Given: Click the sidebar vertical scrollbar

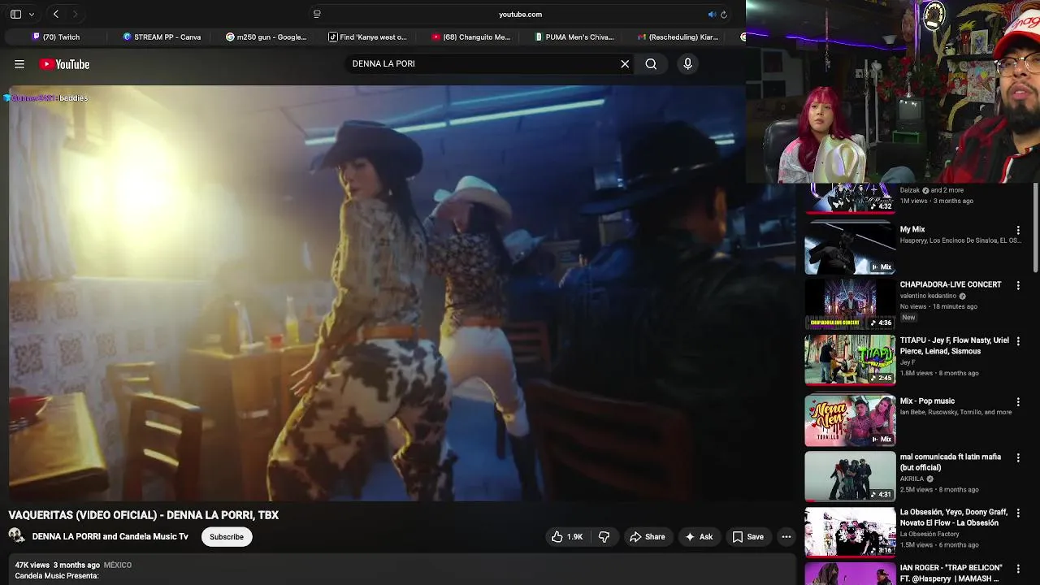Looking at the screenshot, I should tap(1035, 228).
